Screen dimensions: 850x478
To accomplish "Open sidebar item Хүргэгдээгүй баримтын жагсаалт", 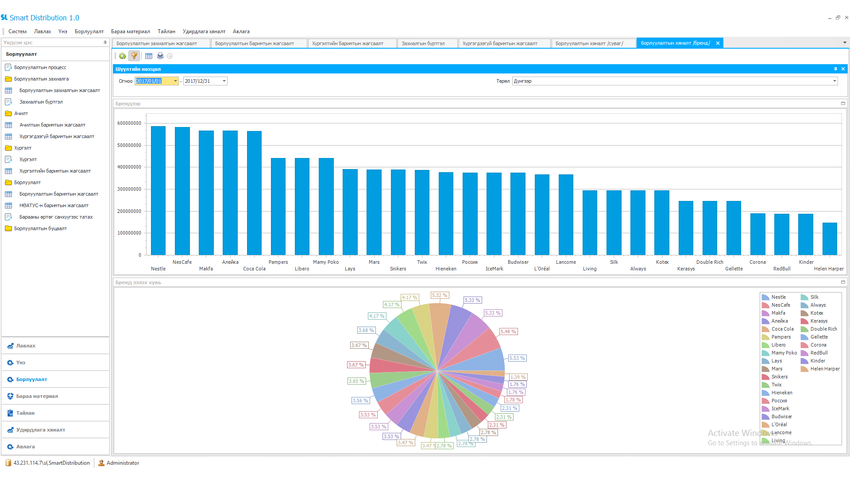I will pyautogui.click(x=57, y=136).
